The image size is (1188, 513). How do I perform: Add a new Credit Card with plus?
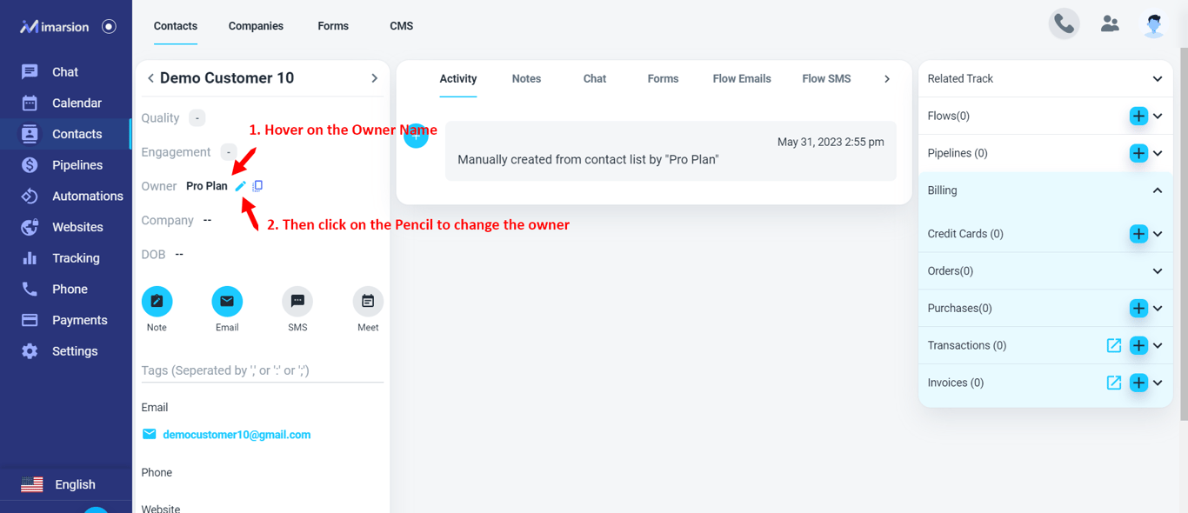1138,234
